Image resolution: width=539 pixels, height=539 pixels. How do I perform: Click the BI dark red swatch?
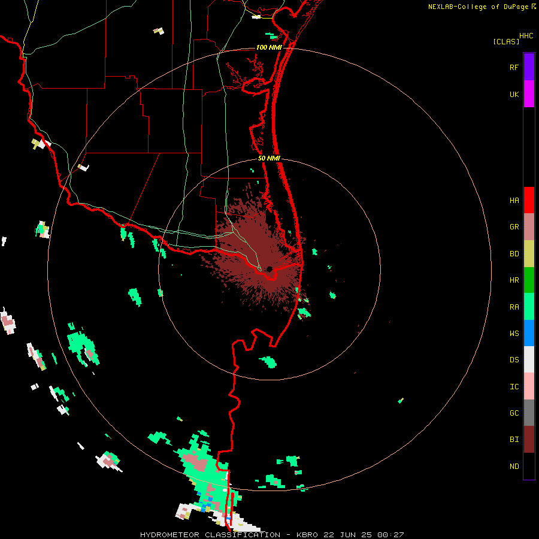click(x=529, y=440)
